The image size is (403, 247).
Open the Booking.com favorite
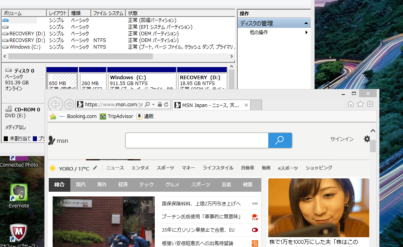tap(78, 116)
